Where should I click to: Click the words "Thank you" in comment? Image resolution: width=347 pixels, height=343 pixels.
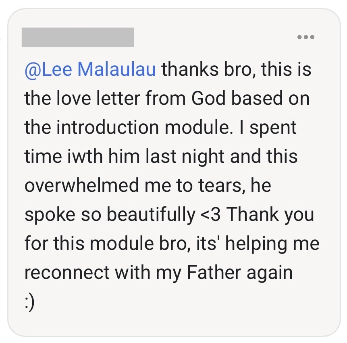click(x=269, y=215)
